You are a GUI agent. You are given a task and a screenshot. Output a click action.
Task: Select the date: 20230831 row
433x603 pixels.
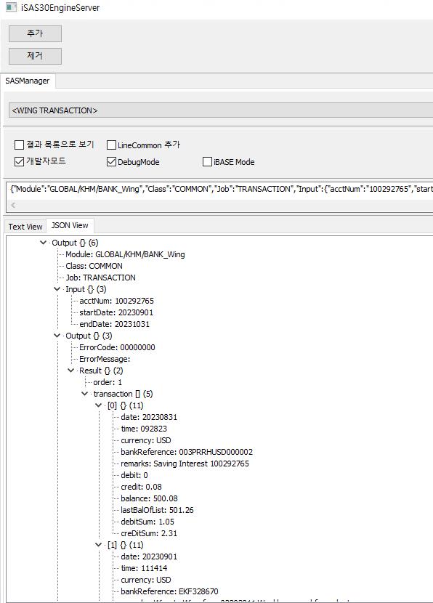point(149,417)
